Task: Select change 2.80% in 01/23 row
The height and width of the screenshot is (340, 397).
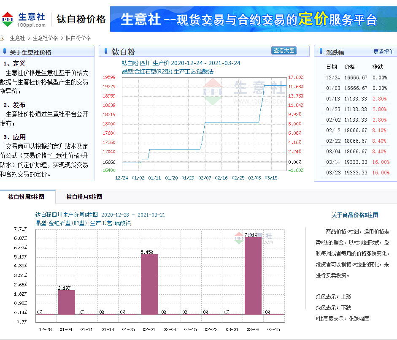Action: (379, 109)
